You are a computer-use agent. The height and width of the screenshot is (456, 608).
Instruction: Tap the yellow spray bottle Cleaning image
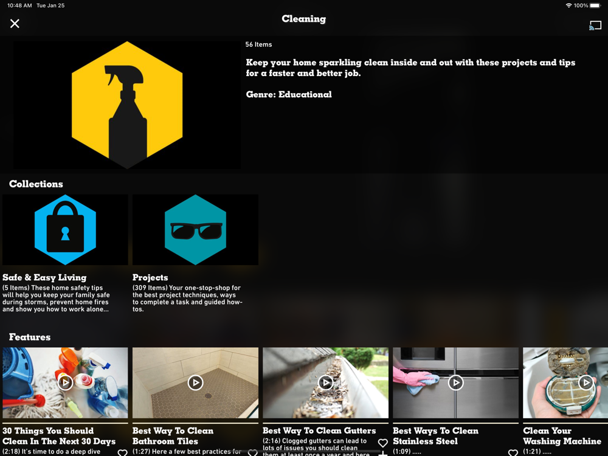tap(127, 105)
